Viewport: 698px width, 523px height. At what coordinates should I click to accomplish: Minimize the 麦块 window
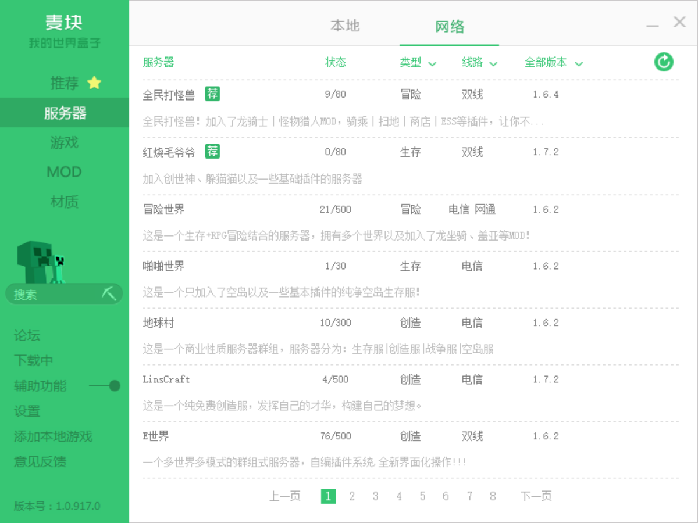pyautogui.click(x=653, y=26)
